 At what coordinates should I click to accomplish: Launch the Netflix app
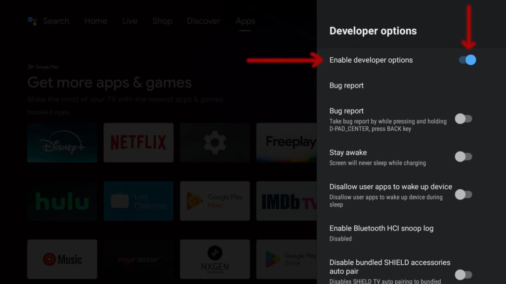point(138,143)
